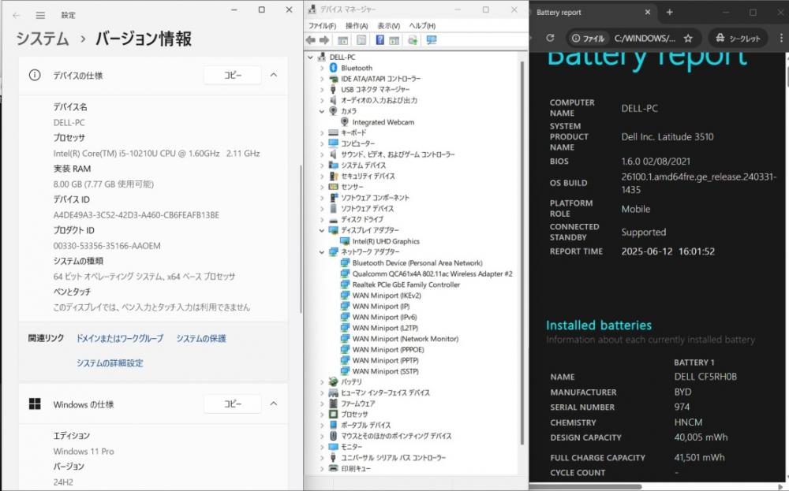Open ドメインまたはワークグループ link
789x491 pixels.
click(x=120, y=338)
